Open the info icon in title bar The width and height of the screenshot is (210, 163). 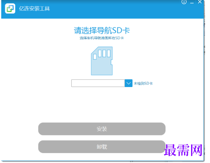pyautogui.click(x=184, y=2)
